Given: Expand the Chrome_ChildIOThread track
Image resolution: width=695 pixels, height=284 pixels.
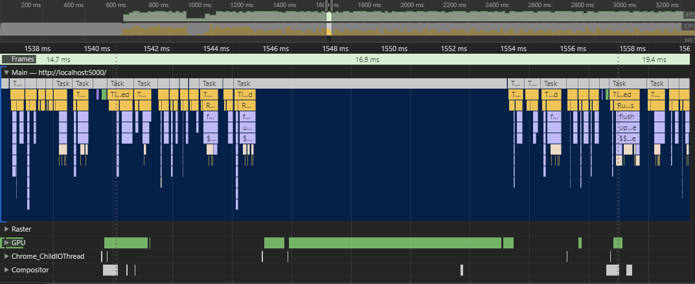Looking at the screenshot, I should 6,256.
